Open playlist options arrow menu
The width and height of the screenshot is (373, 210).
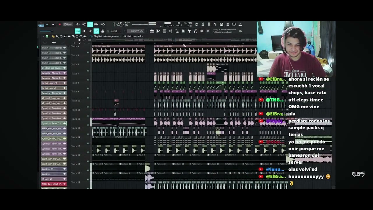coord(43,36)
